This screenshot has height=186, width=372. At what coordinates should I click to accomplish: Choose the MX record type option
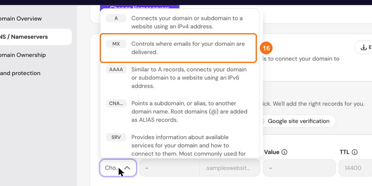pos(178,48)
